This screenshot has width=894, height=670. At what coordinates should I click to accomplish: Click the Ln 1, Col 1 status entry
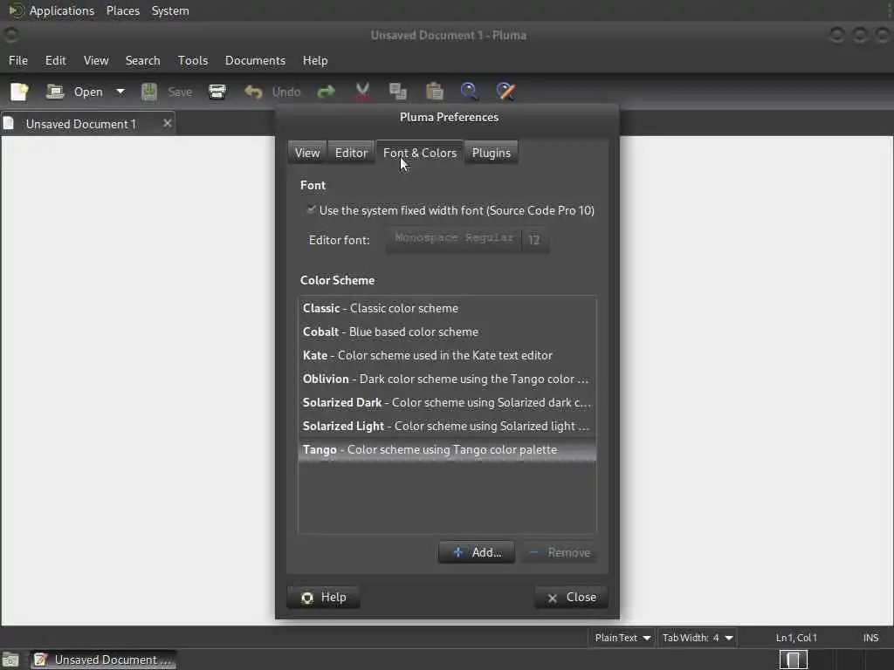click(x=796, y=638)
